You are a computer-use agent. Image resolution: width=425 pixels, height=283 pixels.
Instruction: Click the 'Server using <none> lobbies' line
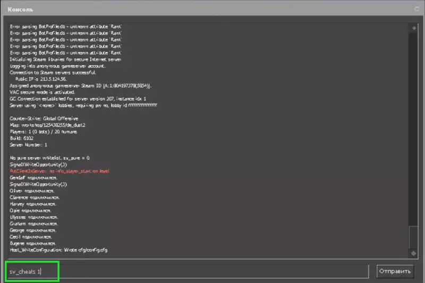[83, 105]
